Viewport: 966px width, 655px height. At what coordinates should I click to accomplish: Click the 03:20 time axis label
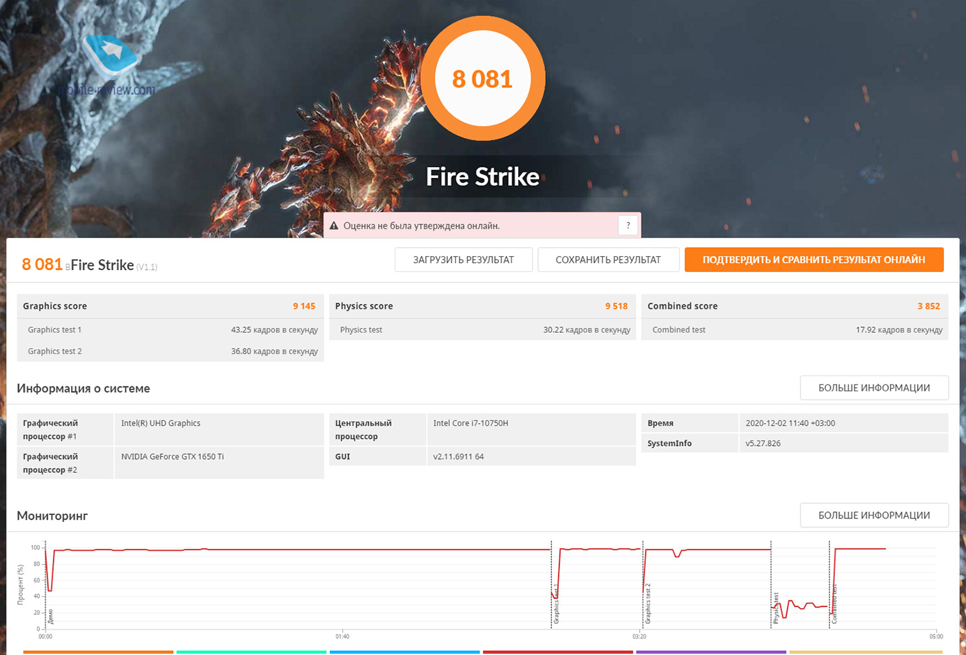(x=640, y=636)
